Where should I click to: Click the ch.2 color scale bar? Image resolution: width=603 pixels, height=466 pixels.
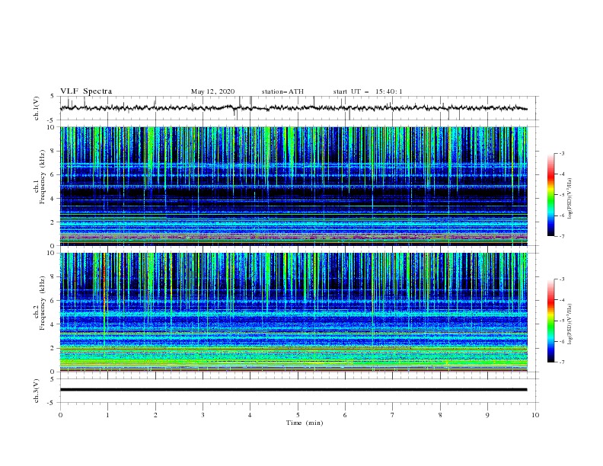pyautogui.click(x=550, y=321)
